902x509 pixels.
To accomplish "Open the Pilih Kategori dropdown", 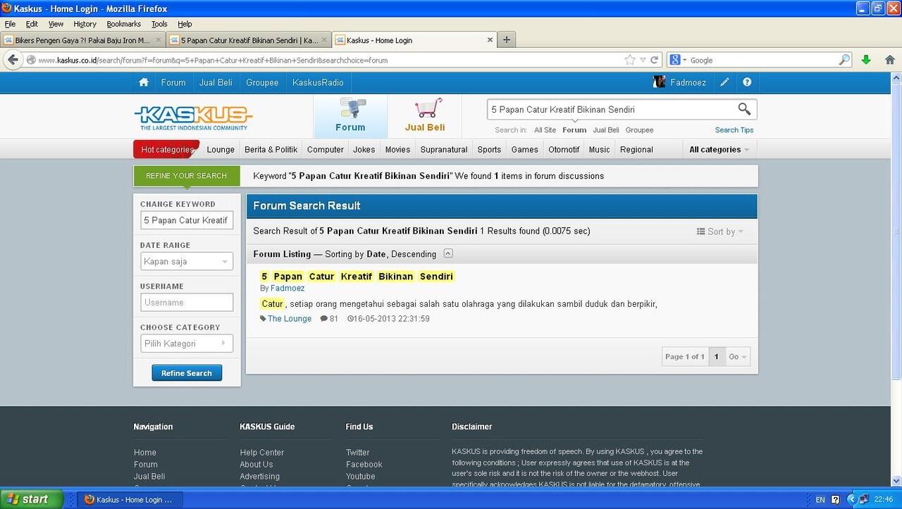I will pos(187,344).
